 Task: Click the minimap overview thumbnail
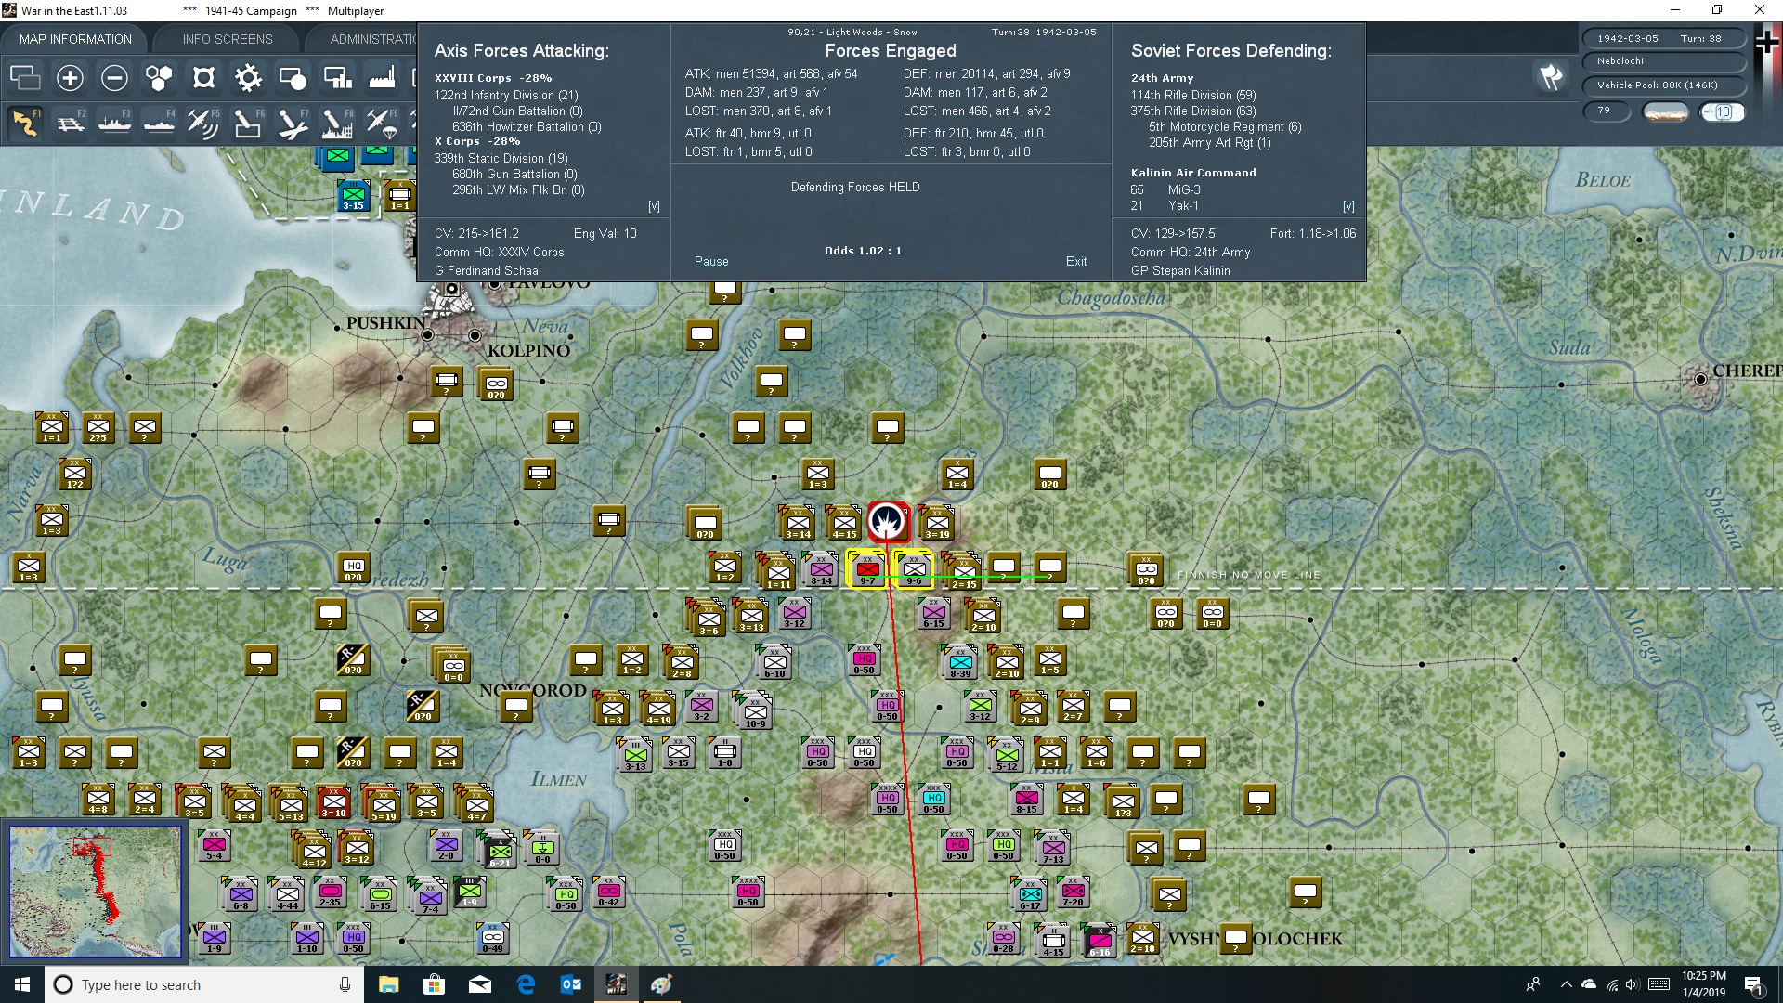tap(95, 892)
